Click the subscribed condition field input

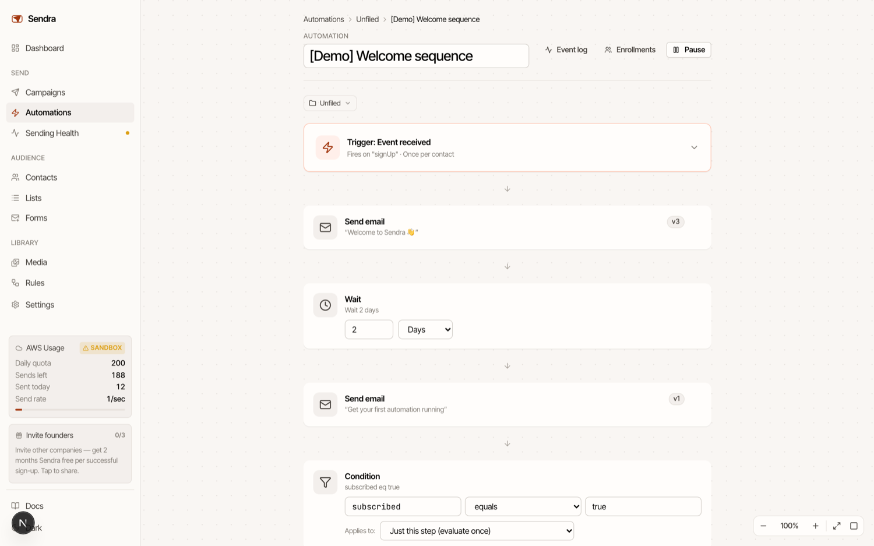[403, 506]
